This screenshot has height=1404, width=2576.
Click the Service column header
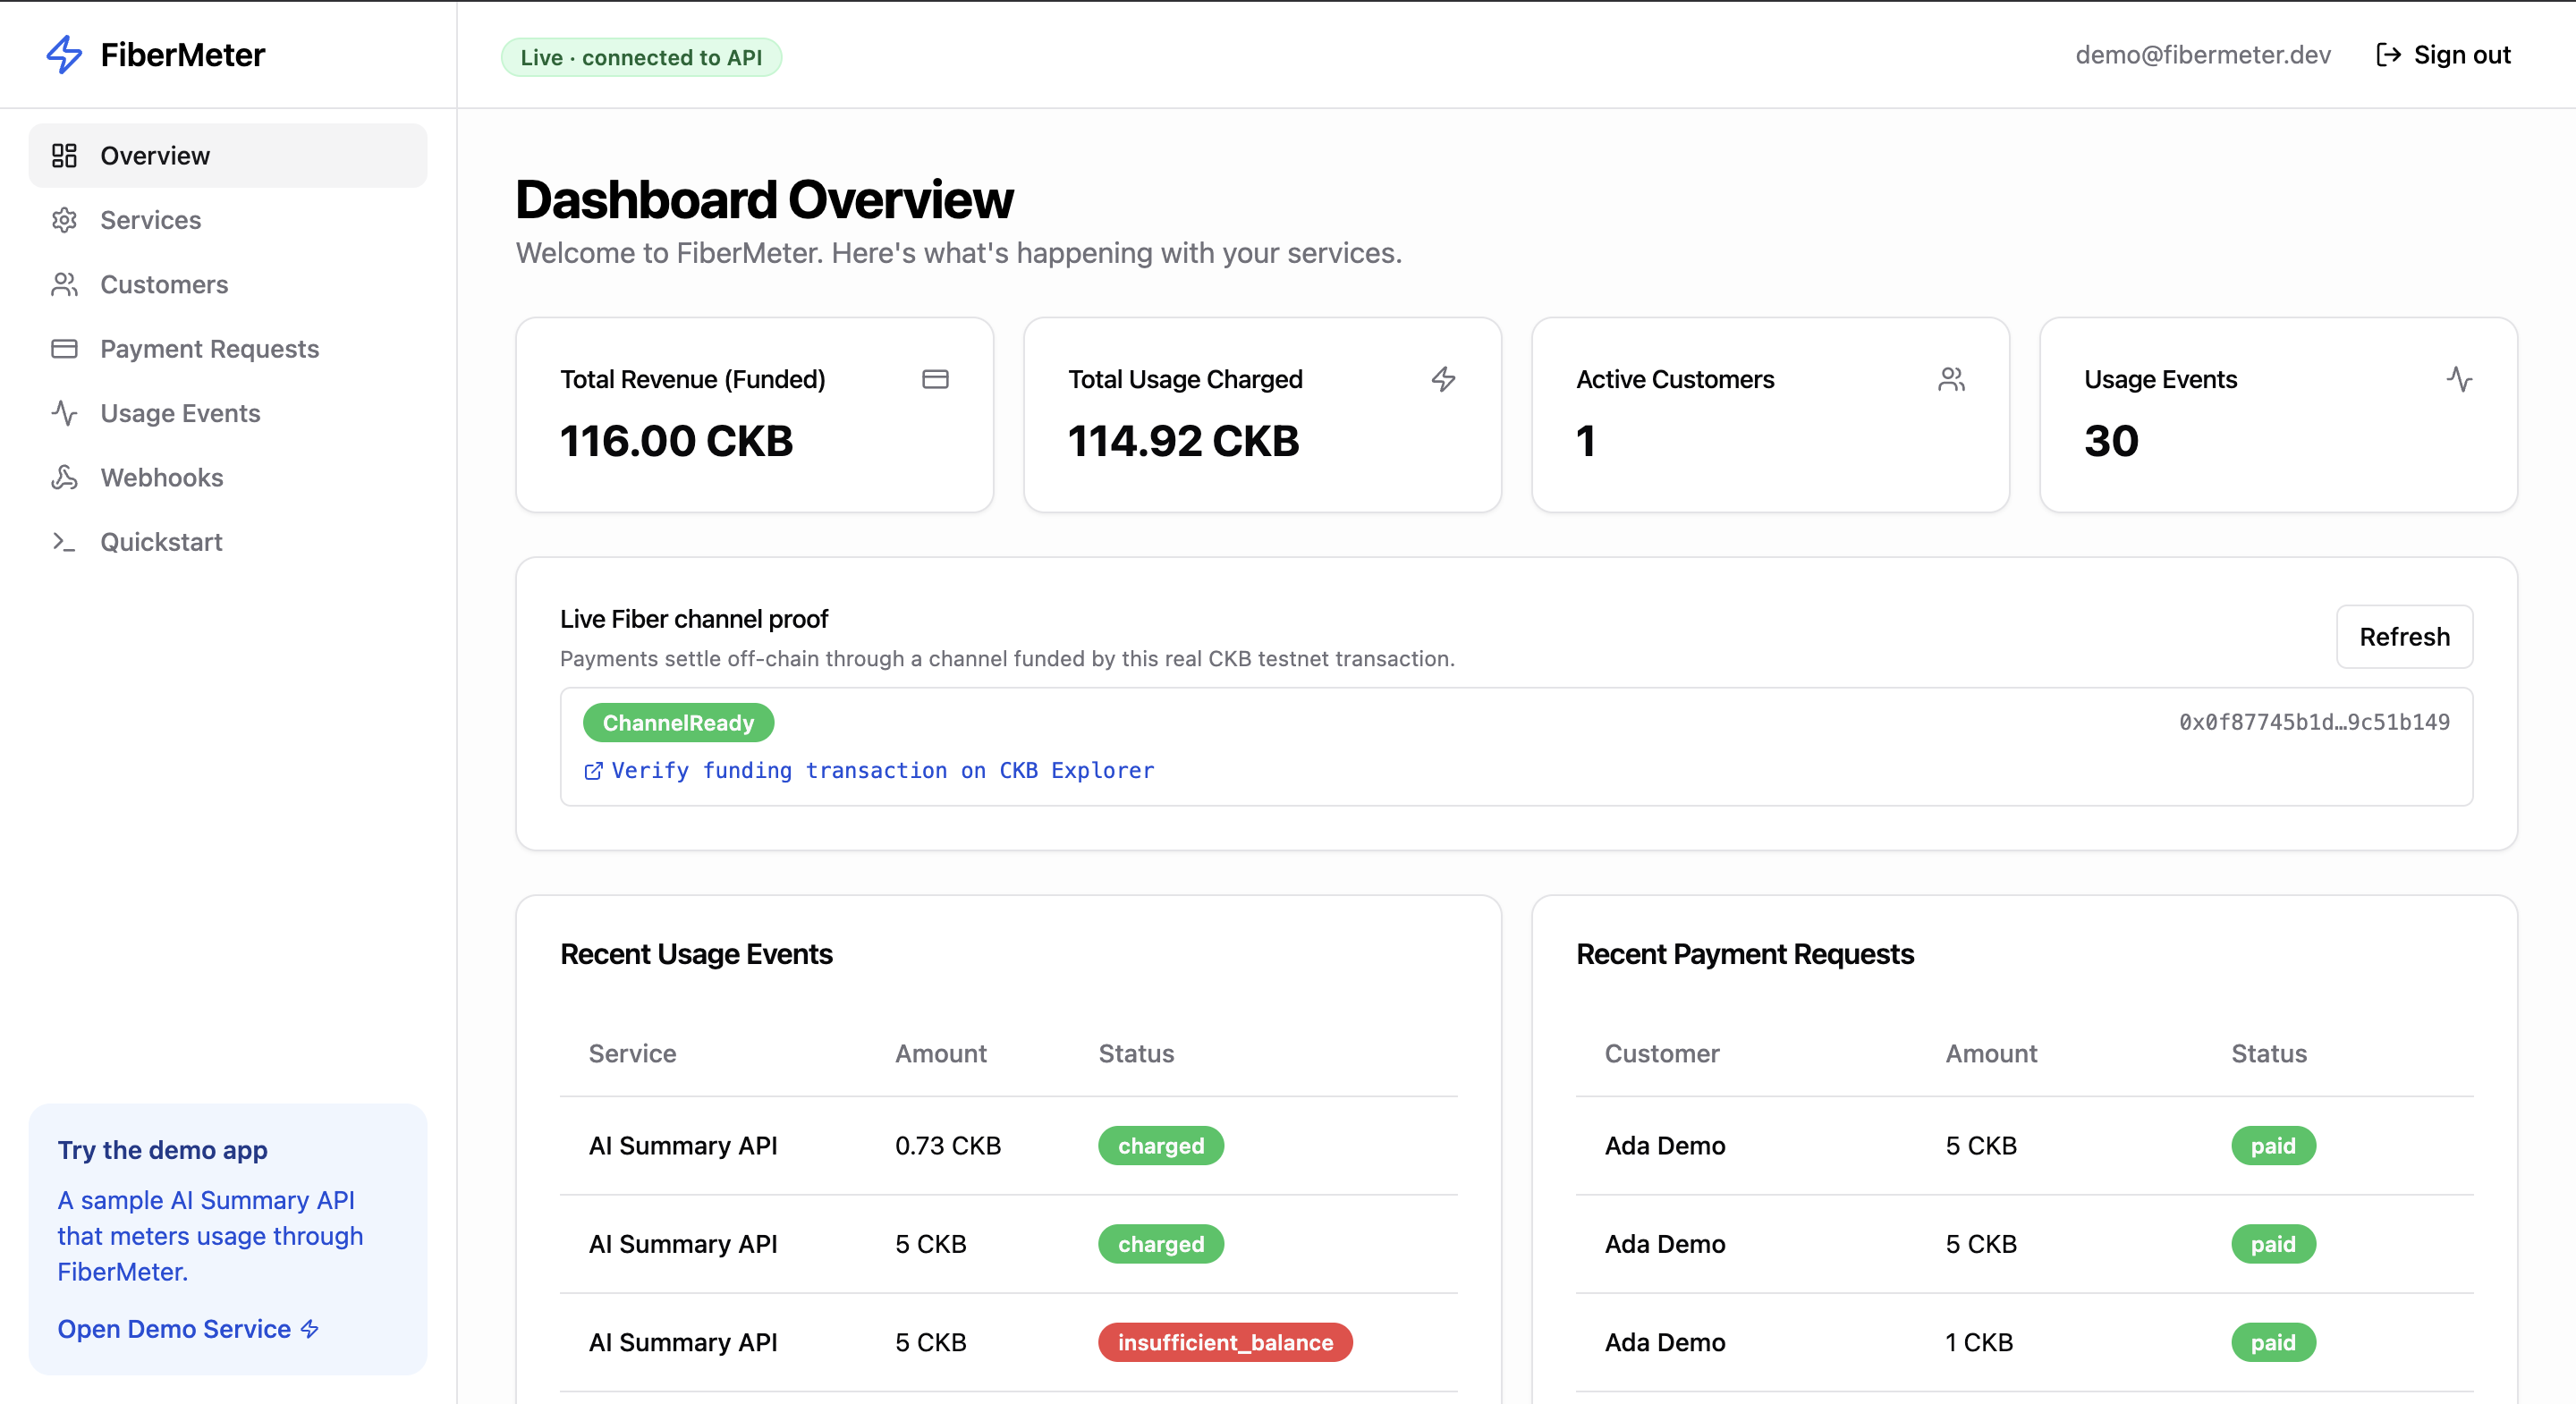632,1054
